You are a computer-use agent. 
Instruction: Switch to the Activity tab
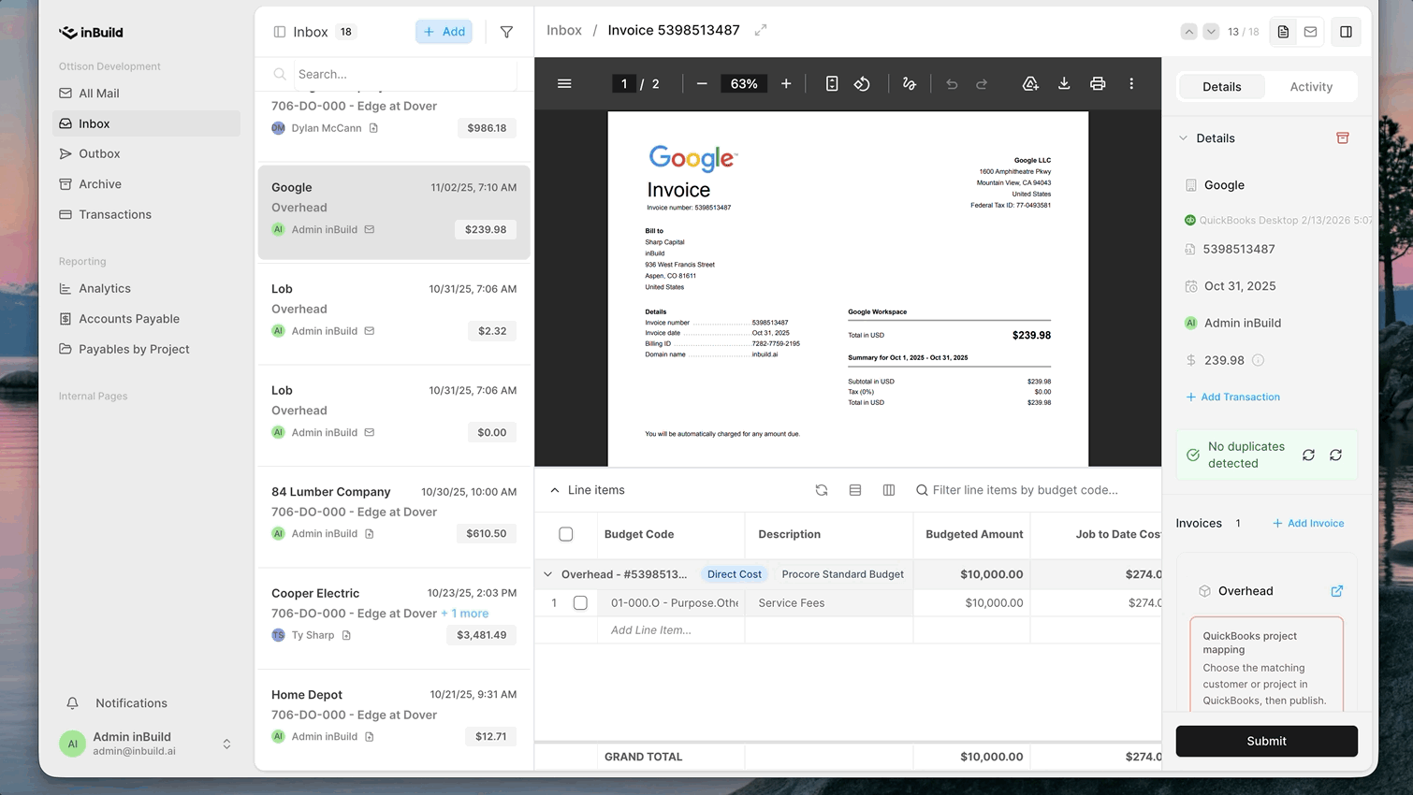pyautogui.click(x=1311, y=87)
